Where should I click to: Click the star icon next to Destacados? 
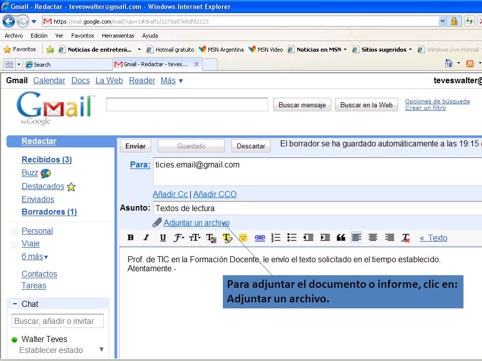click(71, 187)
